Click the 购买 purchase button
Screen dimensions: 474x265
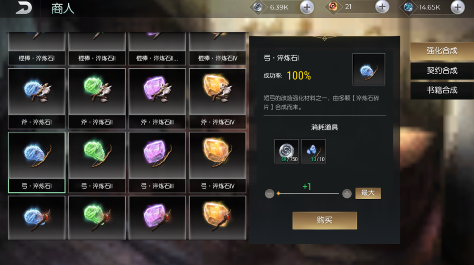click(325, 220)
